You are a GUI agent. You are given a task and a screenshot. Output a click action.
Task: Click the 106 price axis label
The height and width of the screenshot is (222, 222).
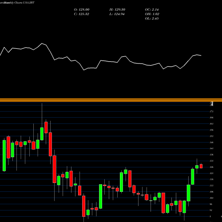[211, 192]
